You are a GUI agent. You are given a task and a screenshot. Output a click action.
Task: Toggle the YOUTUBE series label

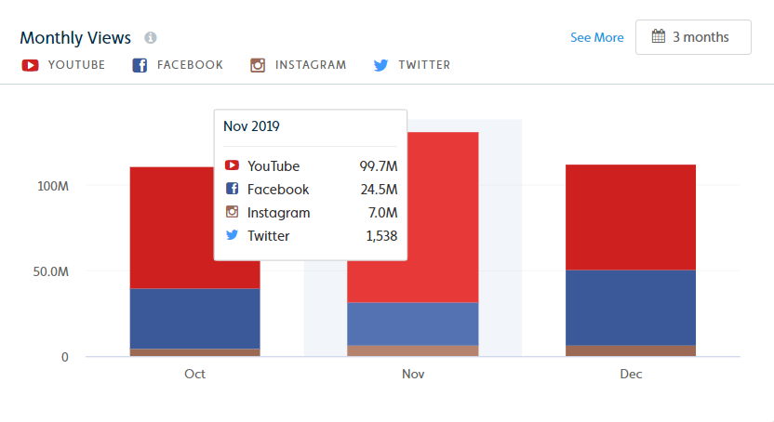pyautogui.click(x=76, y=65)
